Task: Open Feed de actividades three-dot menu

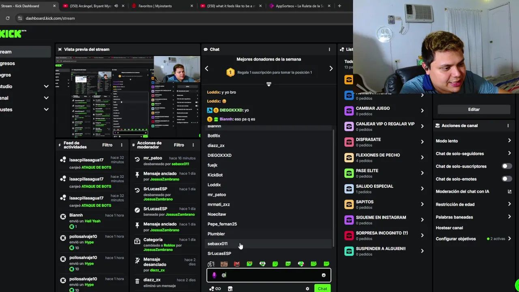Action: [x=122, y=145]
